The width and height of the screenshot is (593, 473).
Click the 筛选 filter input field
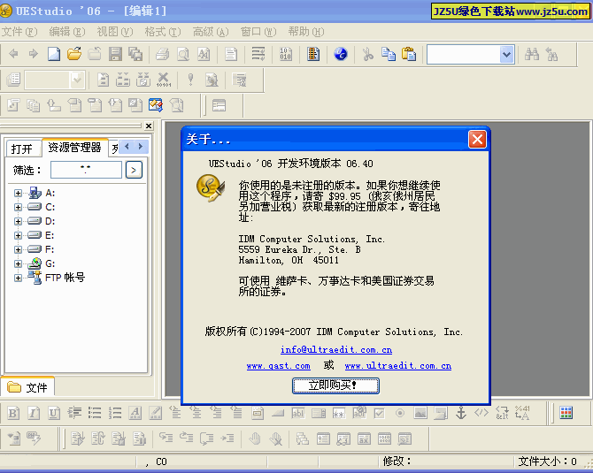(x=86, y=170)
